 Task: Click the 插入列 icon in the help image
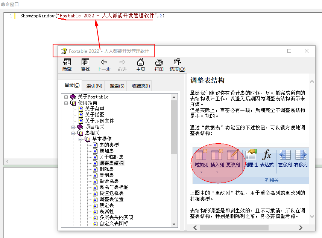(217, 155)
